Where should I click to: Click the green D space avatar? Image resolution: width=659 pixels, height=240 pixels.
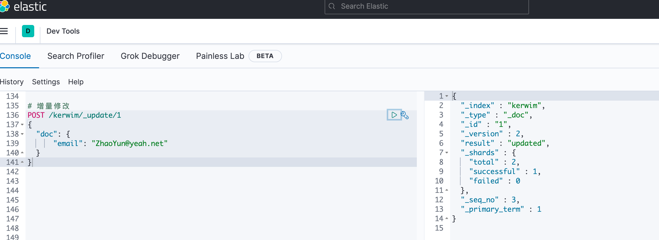pos(28,31)
